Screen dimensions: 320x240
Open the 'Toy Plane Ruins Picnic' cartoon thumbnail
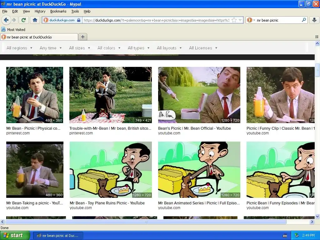click(x=111, y=170)
